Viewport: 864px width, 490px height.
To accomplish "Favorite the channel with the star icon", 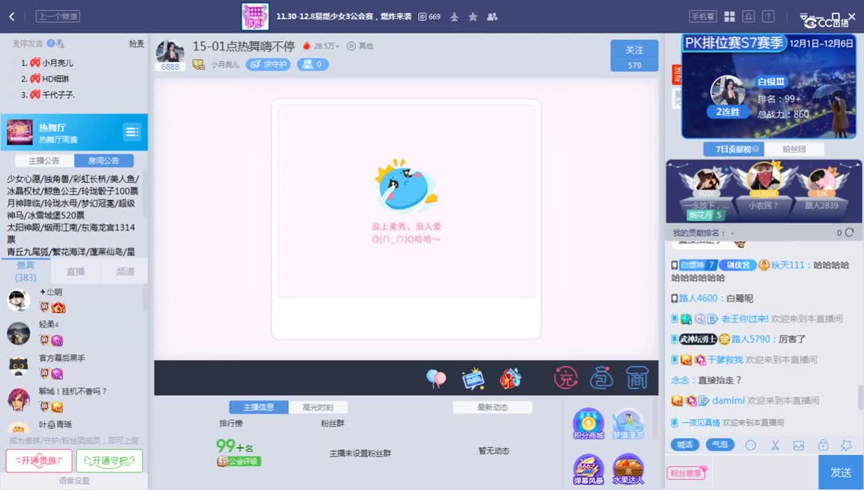I will tap(473, 16).
